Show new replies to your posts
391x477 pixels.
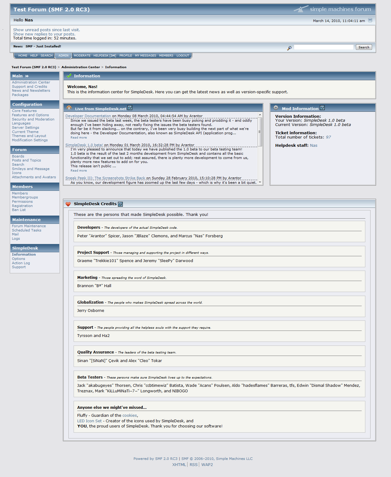click(44, 34)
